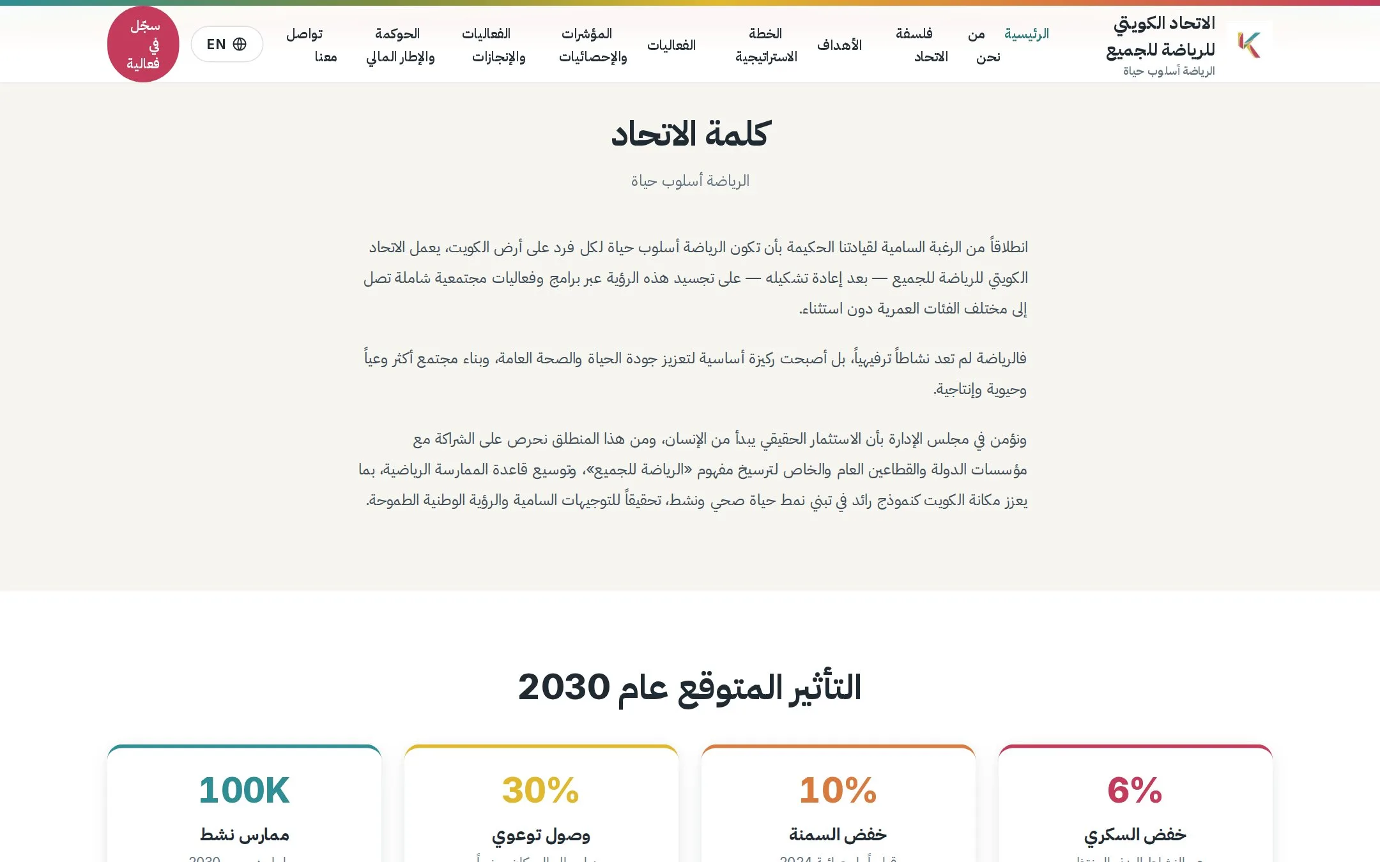The width and height of the screenshot is (1380, 862).
Task: Click the red سجّل في فعالية button
Action: coord(143,44)
